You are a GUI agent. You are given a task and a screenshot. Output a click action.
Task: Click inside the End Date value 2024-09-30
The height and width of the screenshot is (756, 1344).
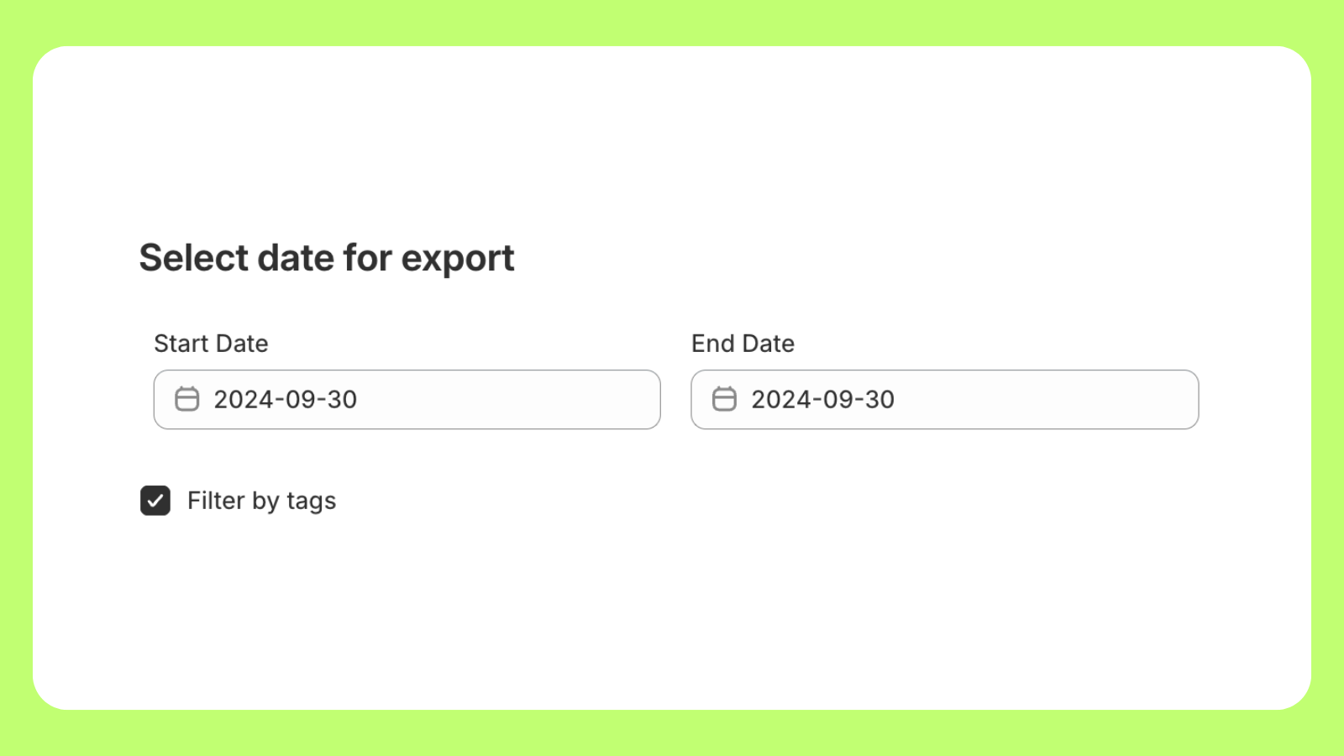[x=822, y=399]
